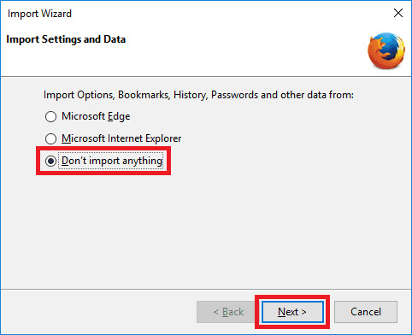Click the Import Settings and Data heading
The height and width of the screenshot is (335, 412).
[66, 39]
